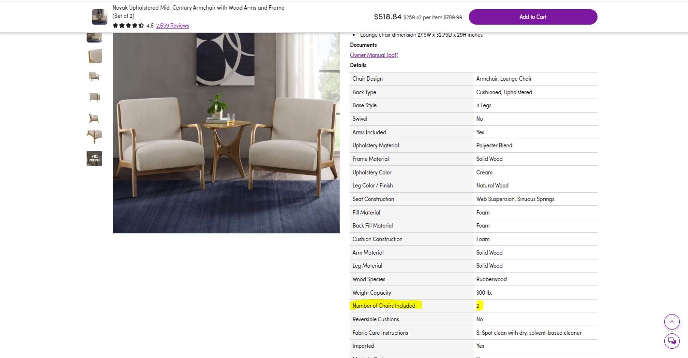Select the chair rear-view thumbnail
The image size is (688, 358).
(94, 97)
